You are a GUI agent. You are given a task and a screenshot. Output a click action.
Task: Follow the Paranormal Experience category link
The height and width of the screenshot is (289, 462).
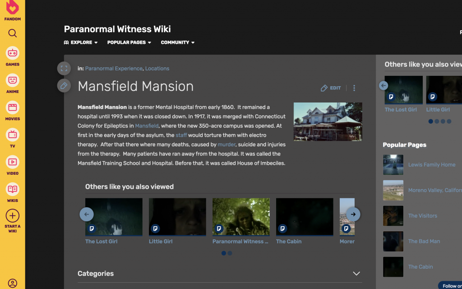pos(114,69)
